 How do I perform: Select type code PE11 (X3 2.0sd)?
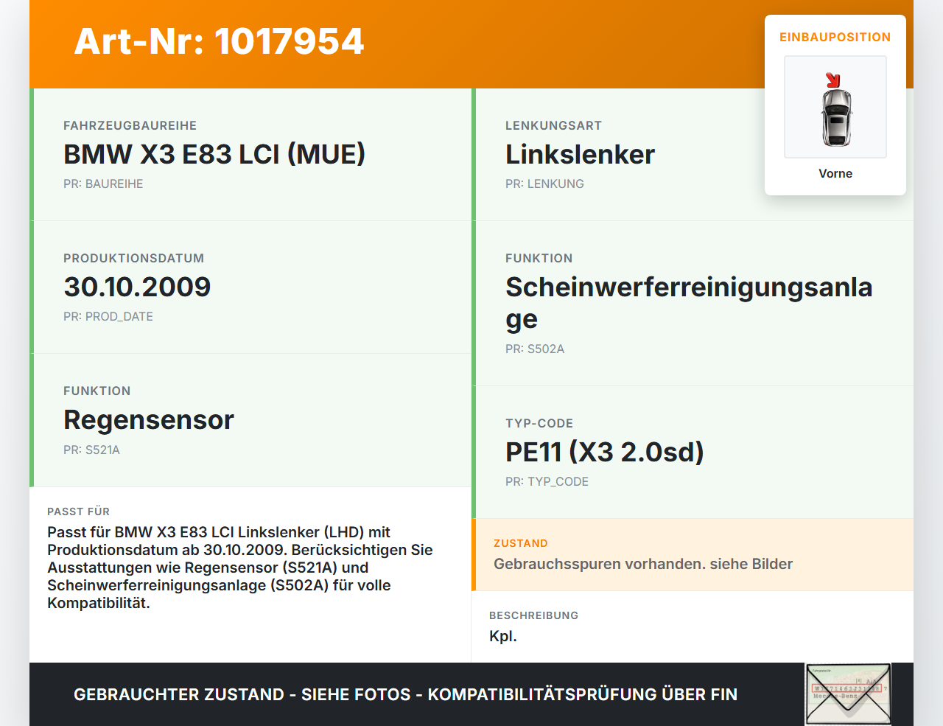(x=605, y=452)
